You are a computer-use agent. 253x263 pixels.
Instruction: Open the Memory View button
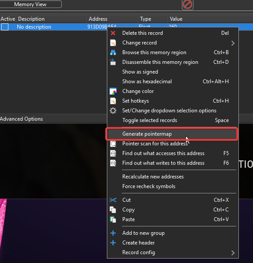(x=30, y=4)
